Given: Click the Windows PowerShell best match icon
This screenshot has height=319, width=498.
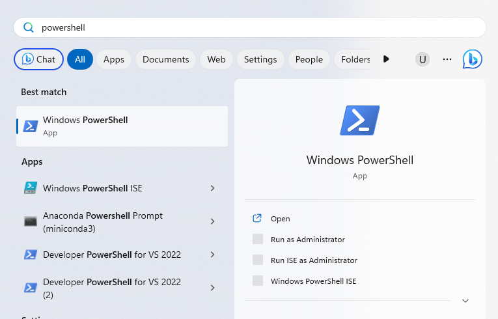Looking at the screenshot, I should pos(31,126).
